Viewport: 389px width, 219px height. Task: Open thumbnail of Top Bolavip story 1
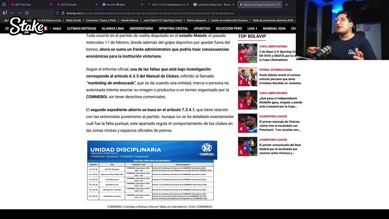point(247,53)
